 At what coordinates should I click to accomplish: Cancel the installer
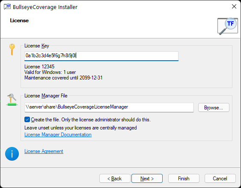coord(220,179)
